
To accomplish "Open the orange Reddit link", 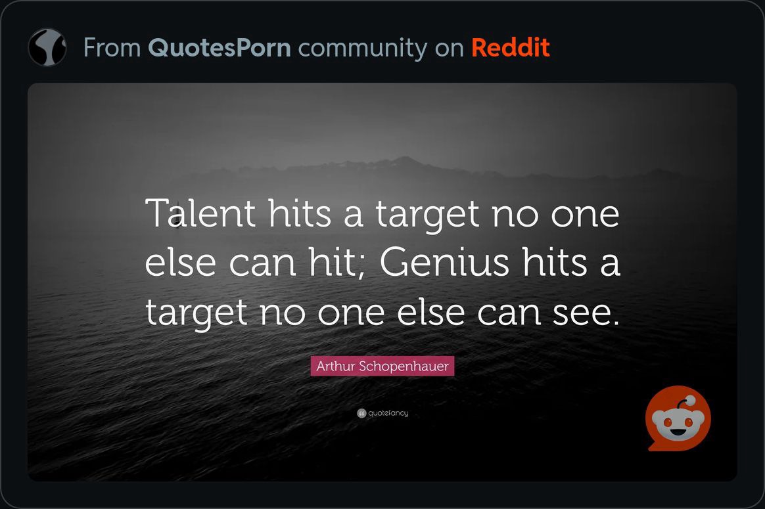I will pos(510,48).
